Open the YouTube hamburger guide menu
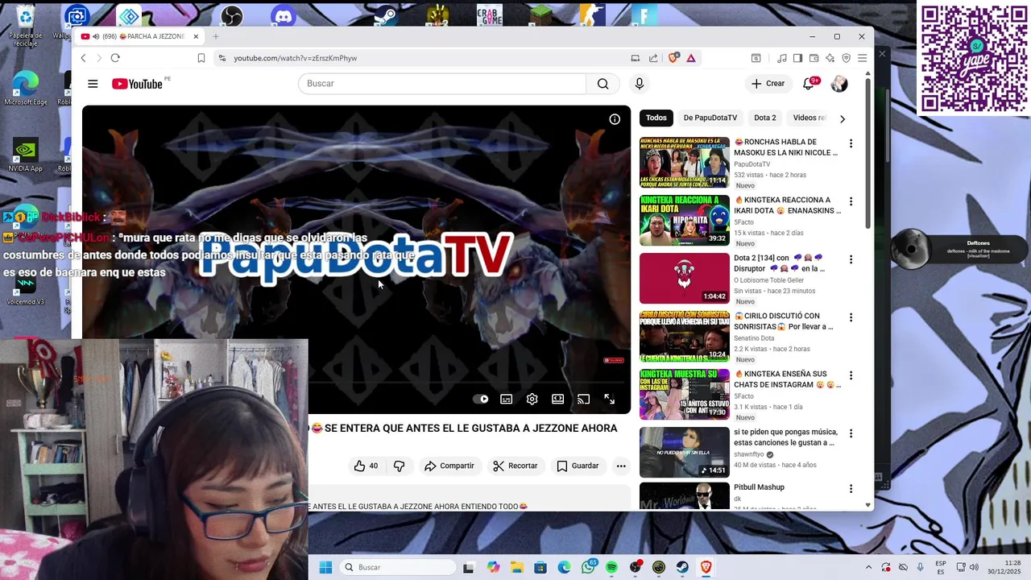The height and width of the screenshot is (580, 1031). tap(93, 84)
